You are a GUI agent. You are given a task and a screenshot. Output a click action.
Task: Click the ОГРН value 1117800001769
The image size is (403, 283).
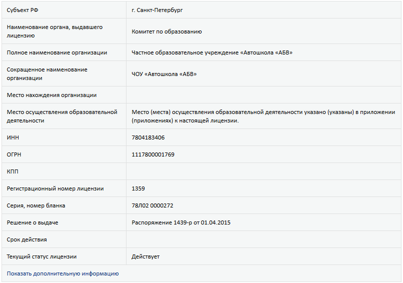tap(153, 154)
